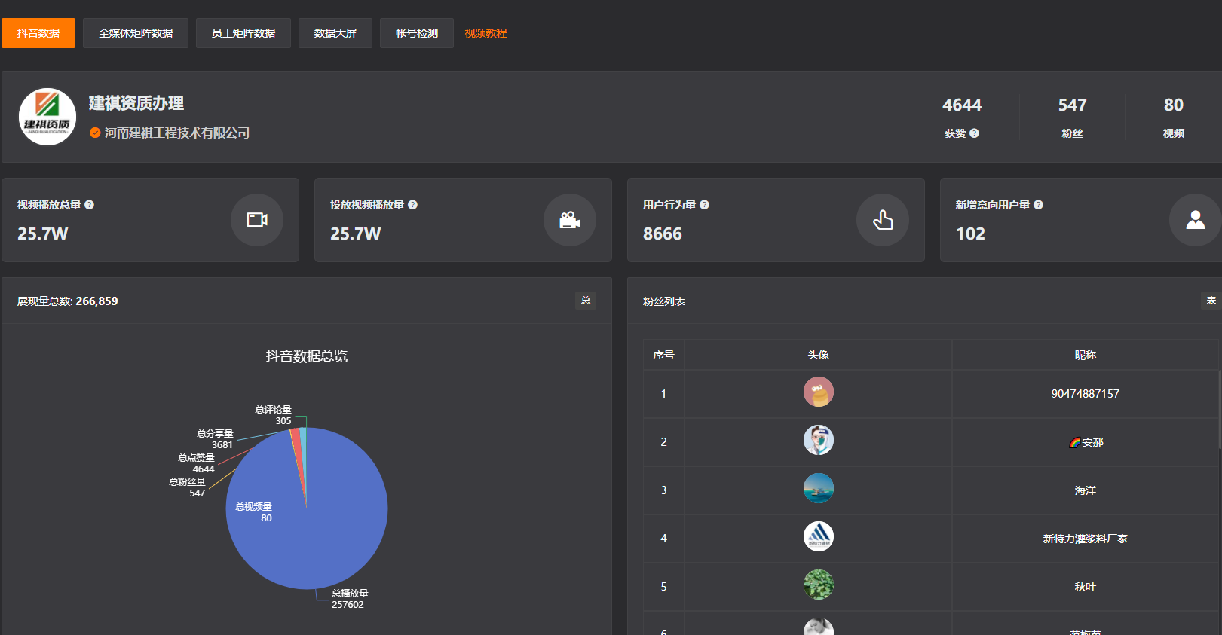Screen dimensions: 1222x635
Task: Click the nickname 新特力灌浆料厂家
Action: [1086, 539]
